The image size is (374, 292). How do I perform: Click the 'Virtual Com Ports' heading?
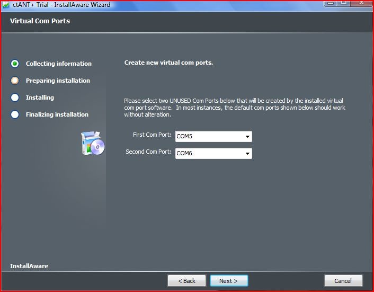tap(40, 21)
